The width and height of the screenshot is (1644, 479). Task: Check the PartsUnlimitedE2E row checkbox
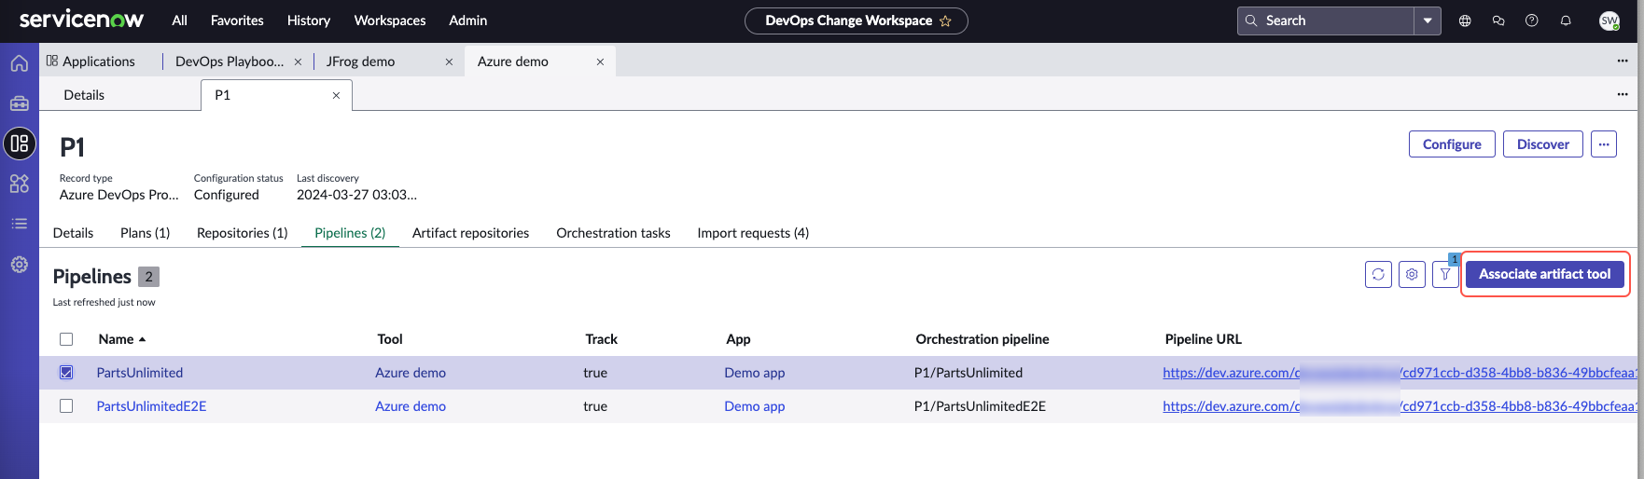coord(66,406)
